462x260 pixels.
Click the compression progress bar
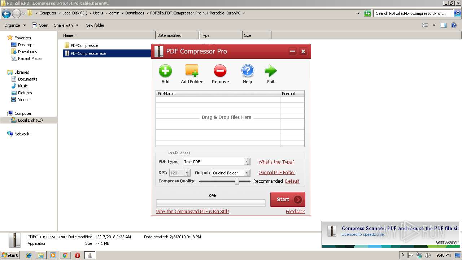(211, 203)
